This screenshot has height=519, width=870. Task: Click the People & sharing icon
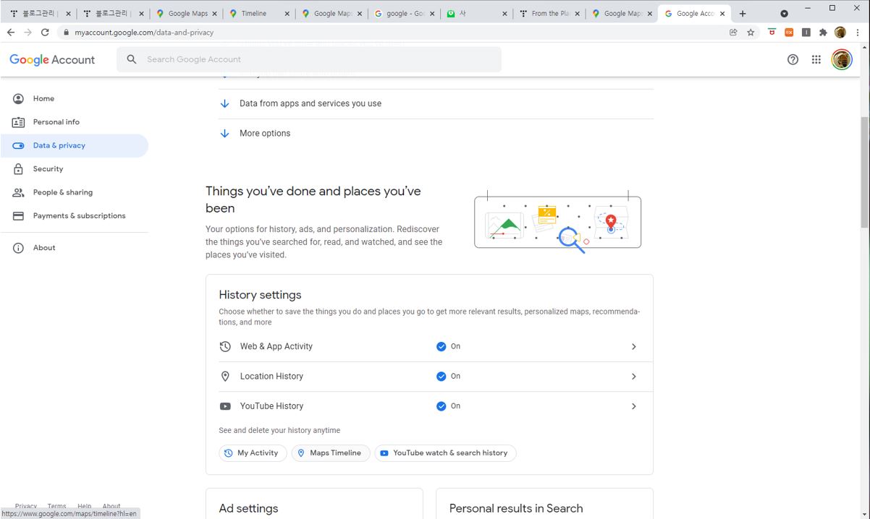coord(18,192)
